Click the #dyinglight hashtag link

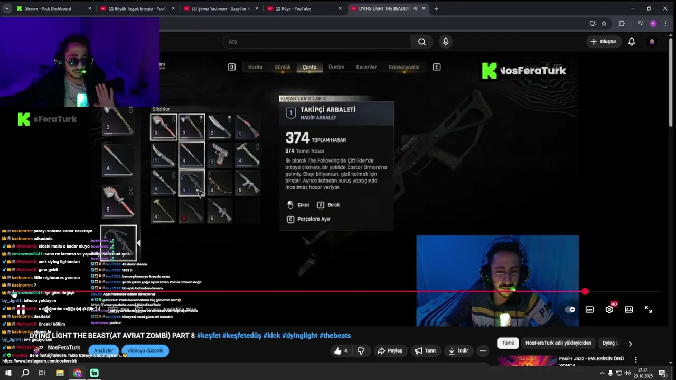tap(299, 336)
